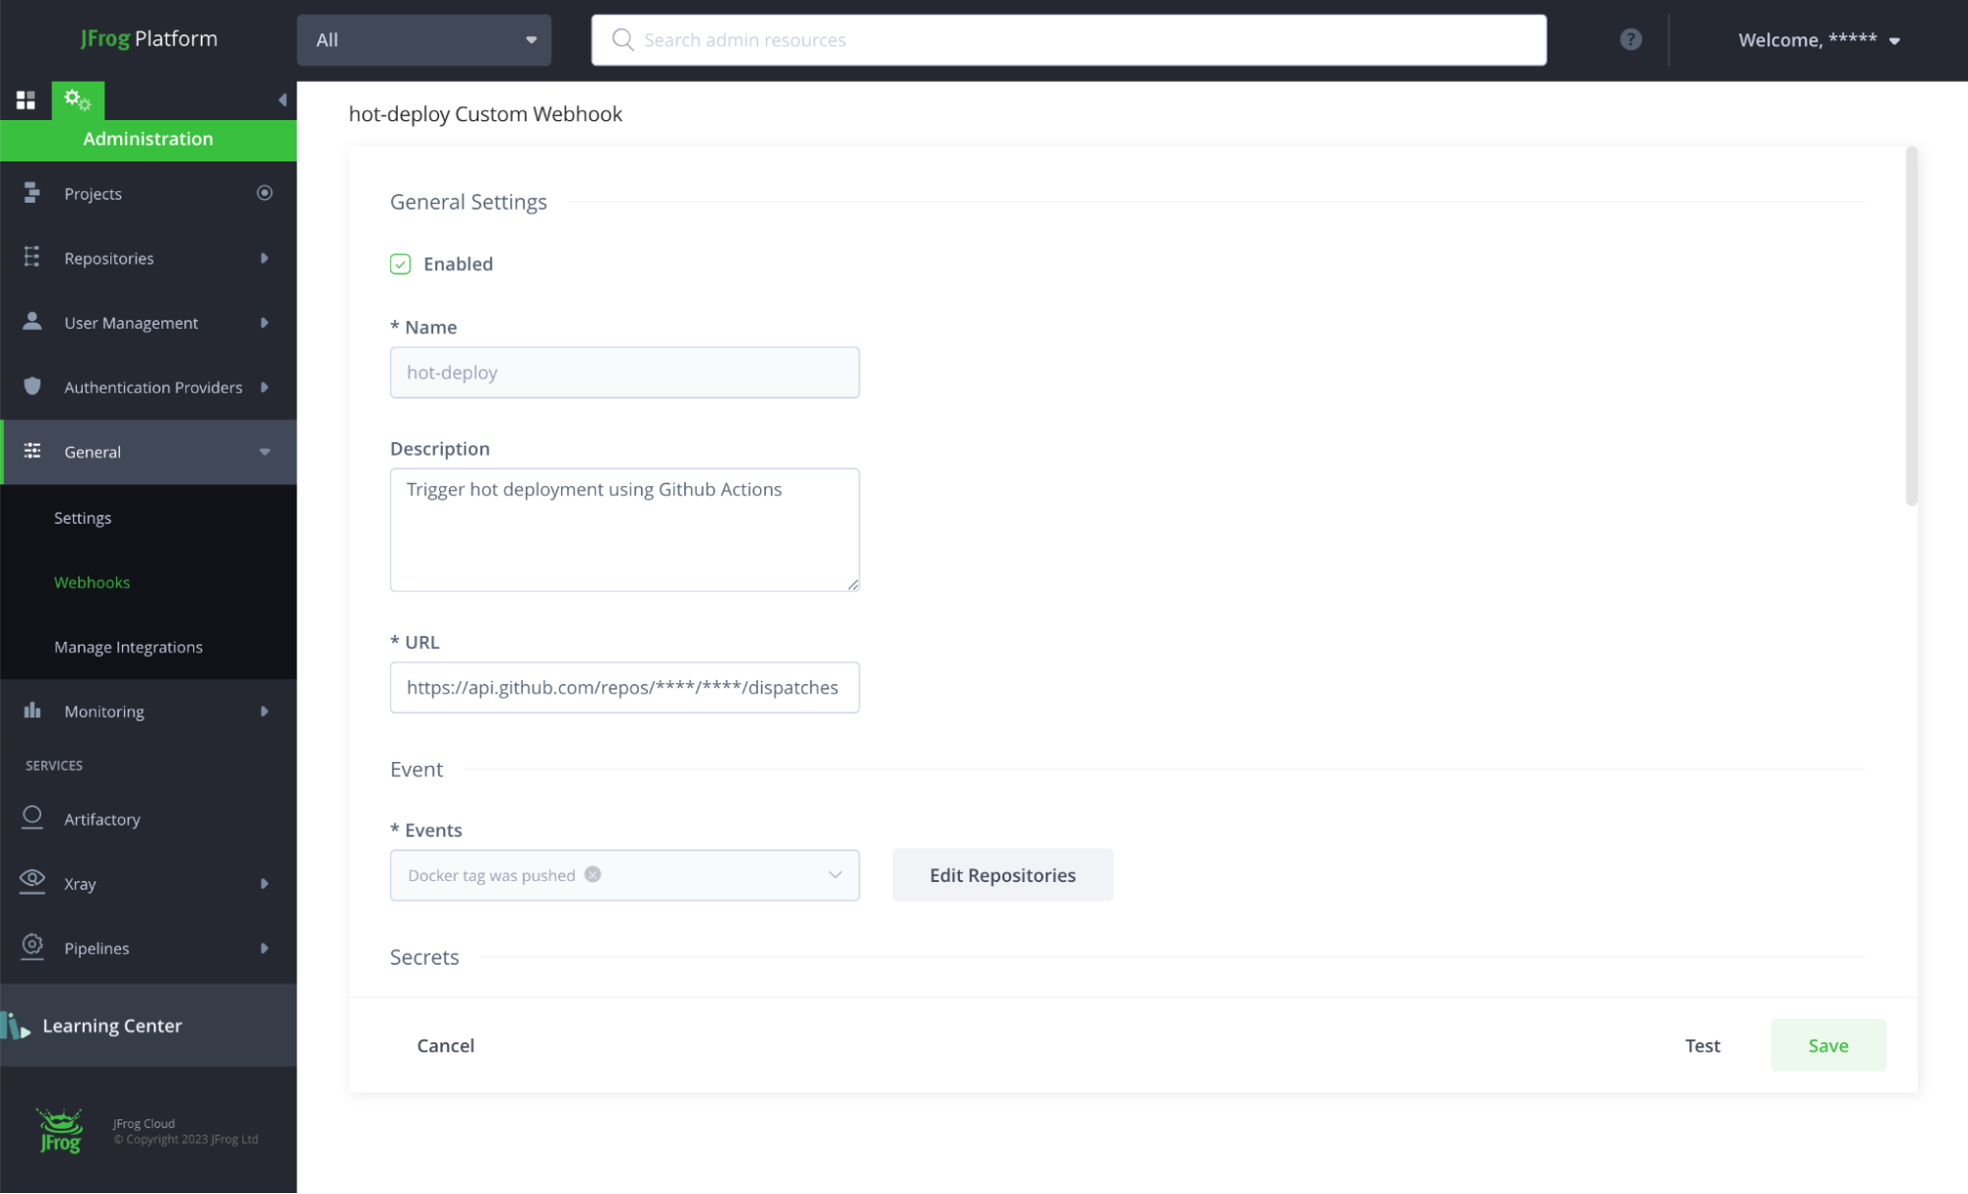Remove the 'Docker tag was pushed' event chip
Viewport: 1968px width, 1194px height.
[x=593, y=874]
